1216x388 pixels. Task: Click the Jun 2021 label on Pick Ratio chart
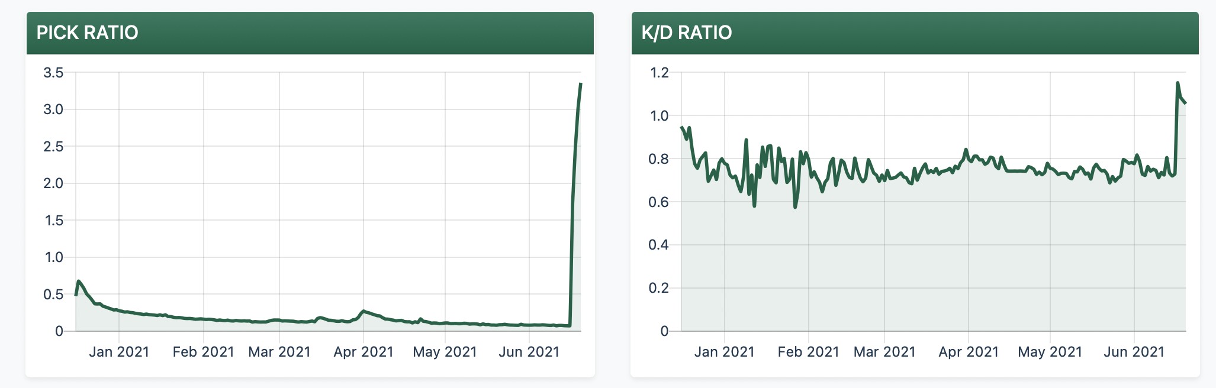tap(529, 352)
